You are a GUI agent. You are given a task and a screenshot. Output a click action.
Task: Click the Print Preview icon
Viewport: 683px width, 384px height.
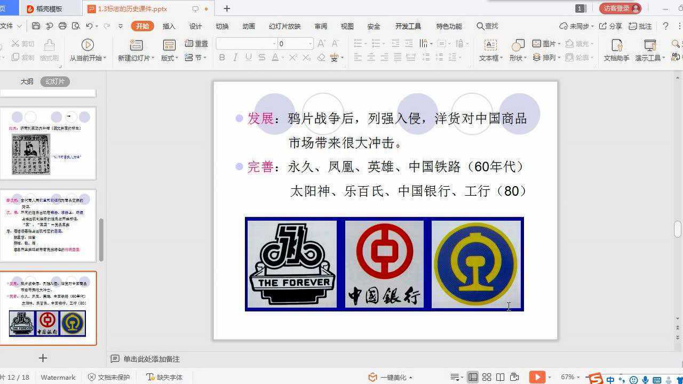[x=76, y=26]
